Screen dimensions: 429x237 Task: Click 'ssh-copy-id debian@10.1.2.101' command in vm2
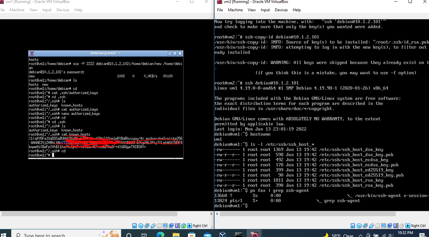pos(282,37)
